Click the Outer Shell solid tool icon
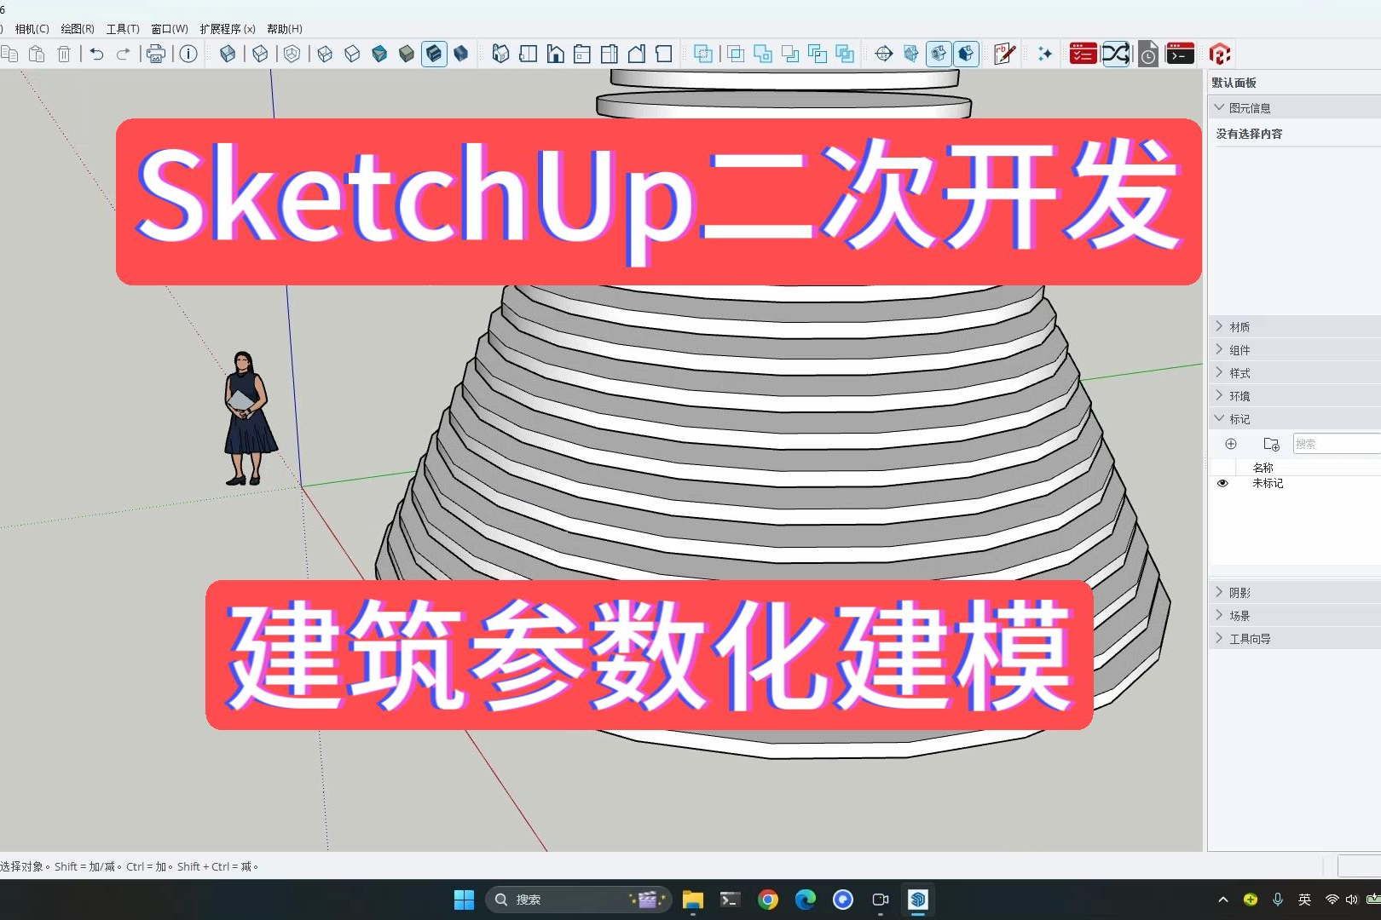Image resolution: width=1381 pixels, height=920 pixels. pyautogui.click(x=703, y=55)
